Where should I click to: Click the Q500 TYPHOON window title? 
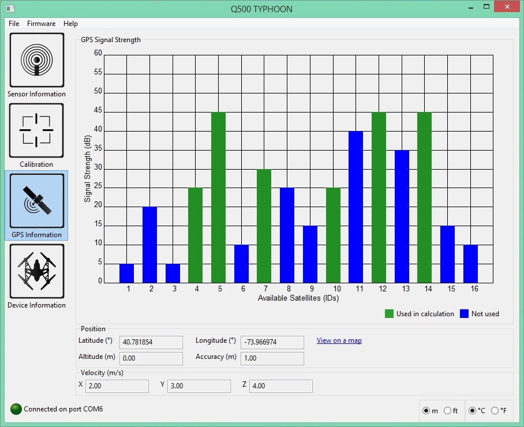(261, 9)
